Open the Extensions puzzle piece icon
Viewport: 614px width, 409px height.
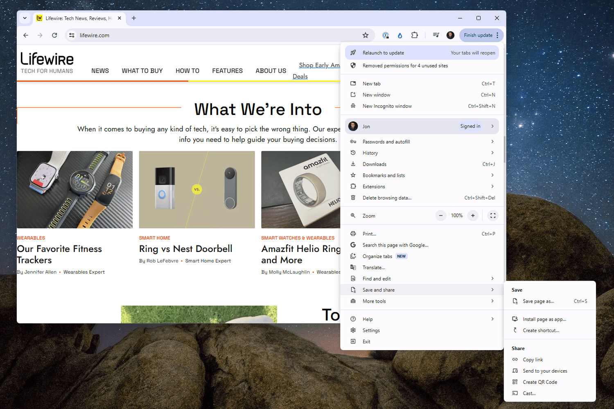pyautogui.click(x=415, y=35)
